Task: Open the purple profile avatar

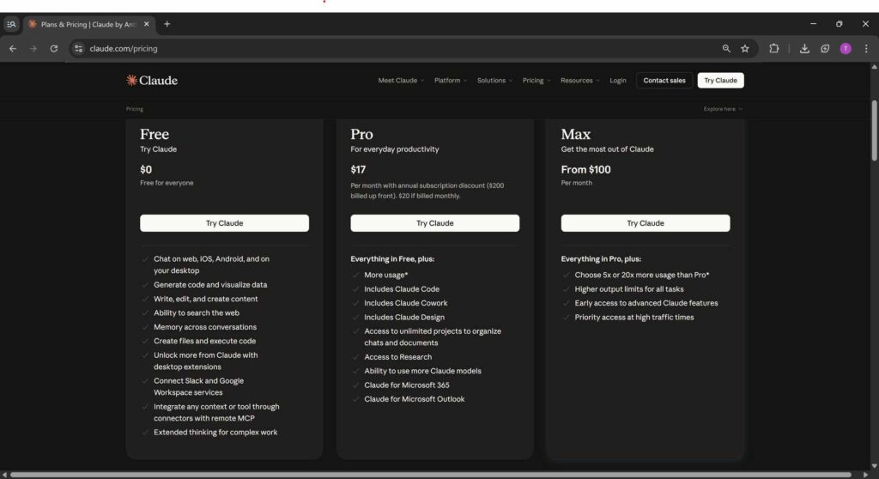Action: tap(846, 49)
